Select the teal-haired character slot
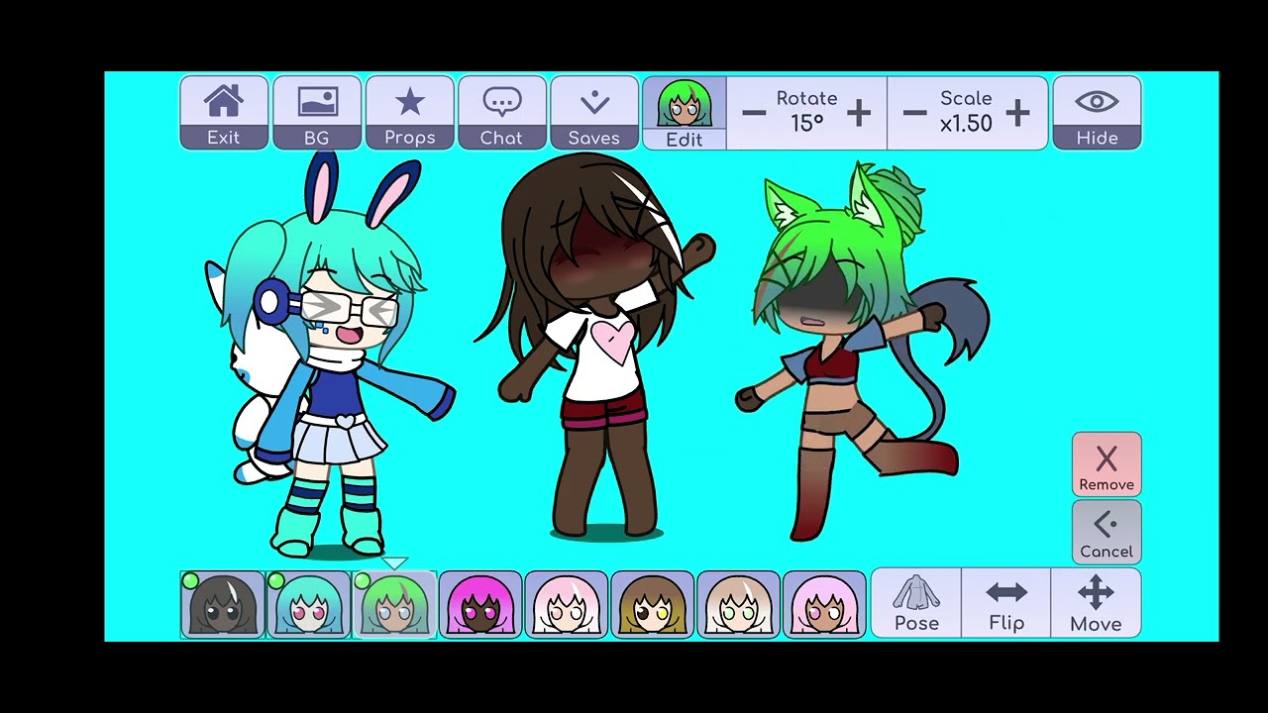 (x=309, y=603)
